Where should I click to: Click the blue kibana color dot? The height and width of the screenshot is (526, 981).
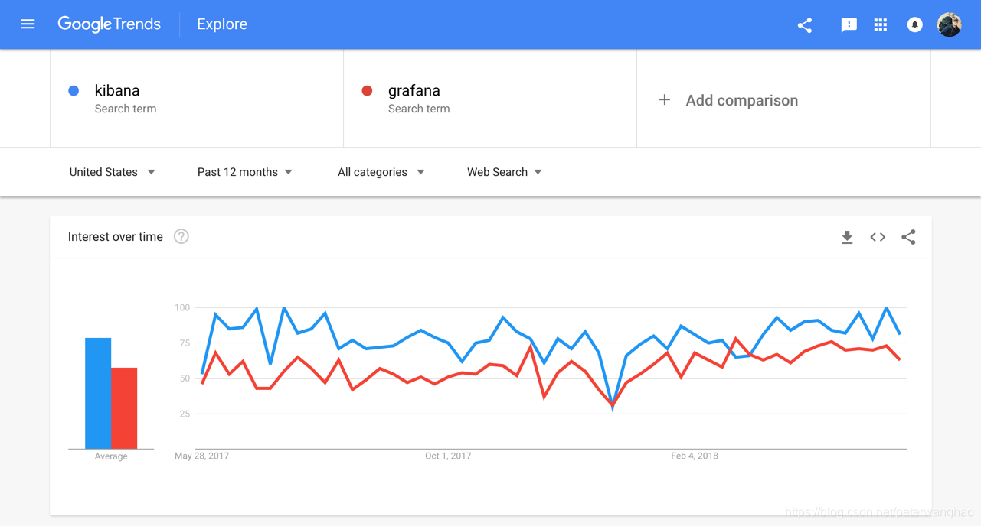[x=74, y=90]
